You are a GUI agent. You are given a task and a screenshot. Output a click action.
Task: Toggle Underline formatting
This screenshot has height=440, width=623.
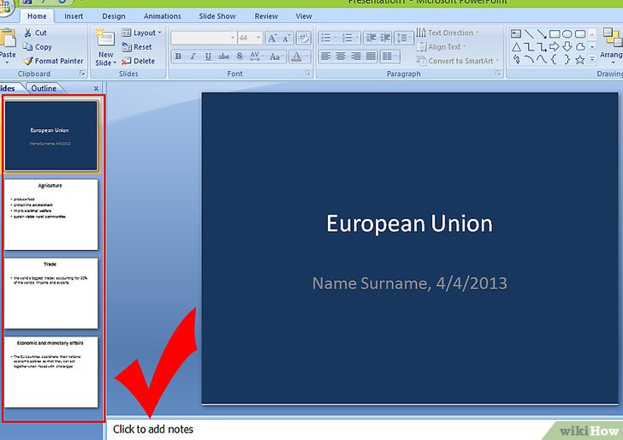click(208, 56)
